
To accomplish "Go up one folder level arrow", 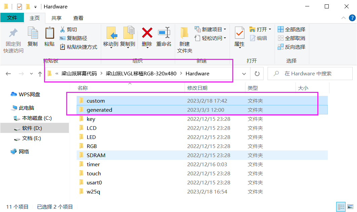I will coord(40,74).
